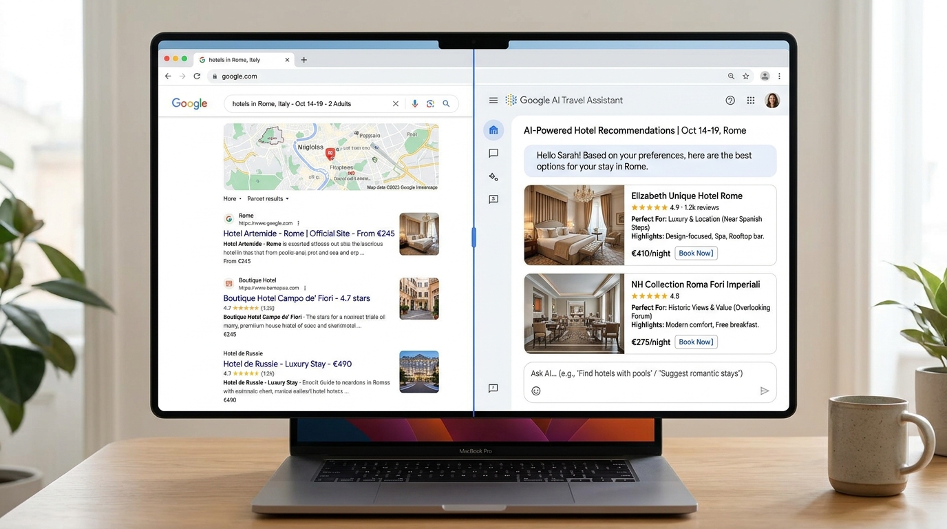Send the Ask AI message
Image resolution: width=947 pixels, height=529 pixels.
[765, 391]
